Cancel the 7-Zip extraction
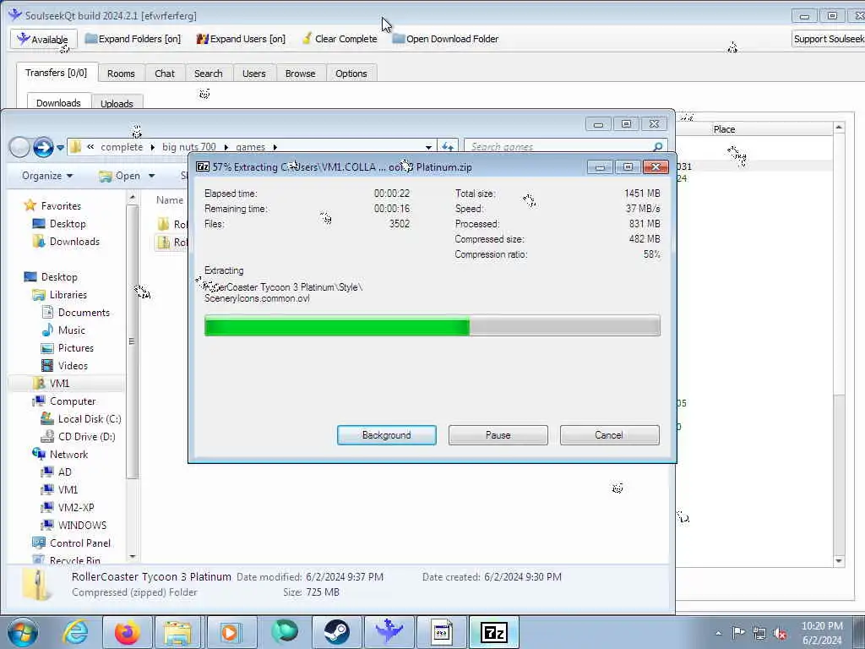 (x=609, y=435)
